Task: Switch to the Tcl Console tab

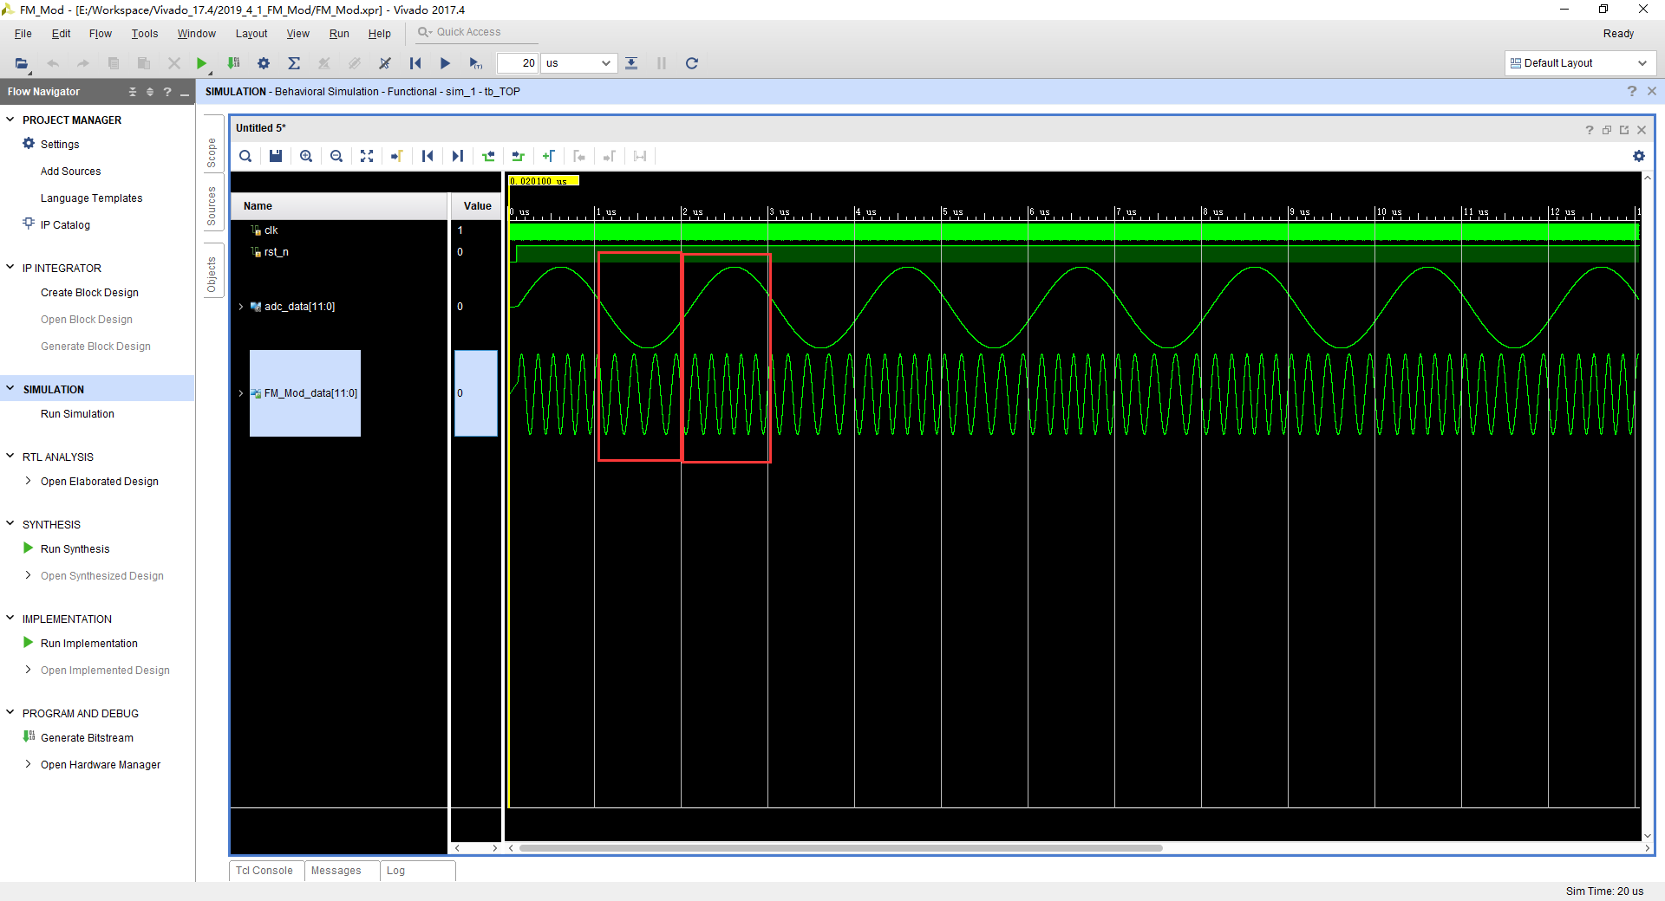Action: click(264, 871)
